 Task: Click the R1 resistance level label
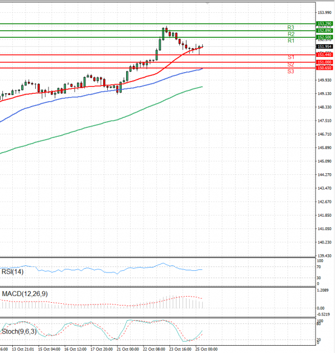point(291,41)
